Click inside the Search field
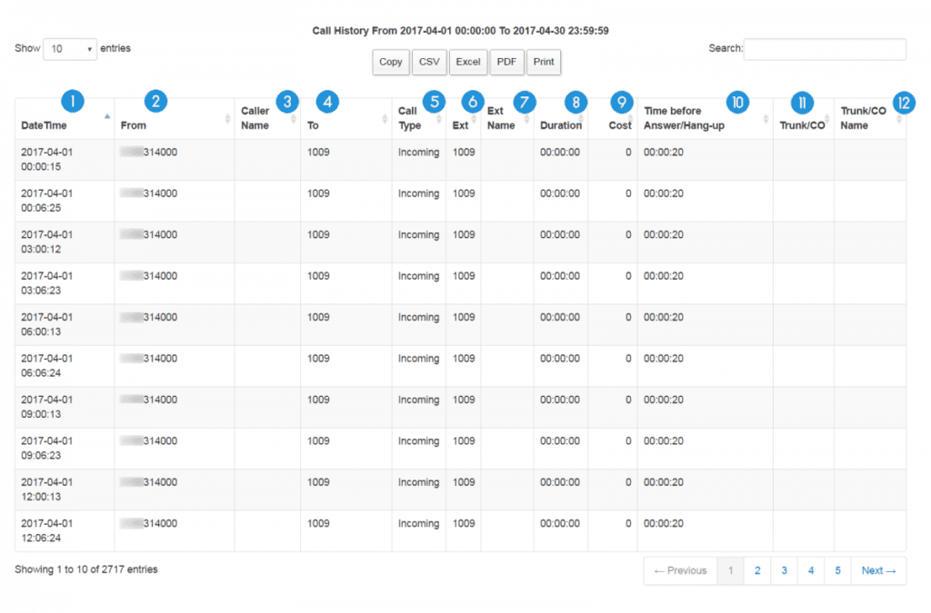 pos(824,48)
